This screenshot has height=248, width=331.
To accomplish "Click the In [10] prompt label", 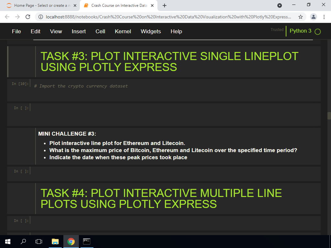I will tap(20, 84).
